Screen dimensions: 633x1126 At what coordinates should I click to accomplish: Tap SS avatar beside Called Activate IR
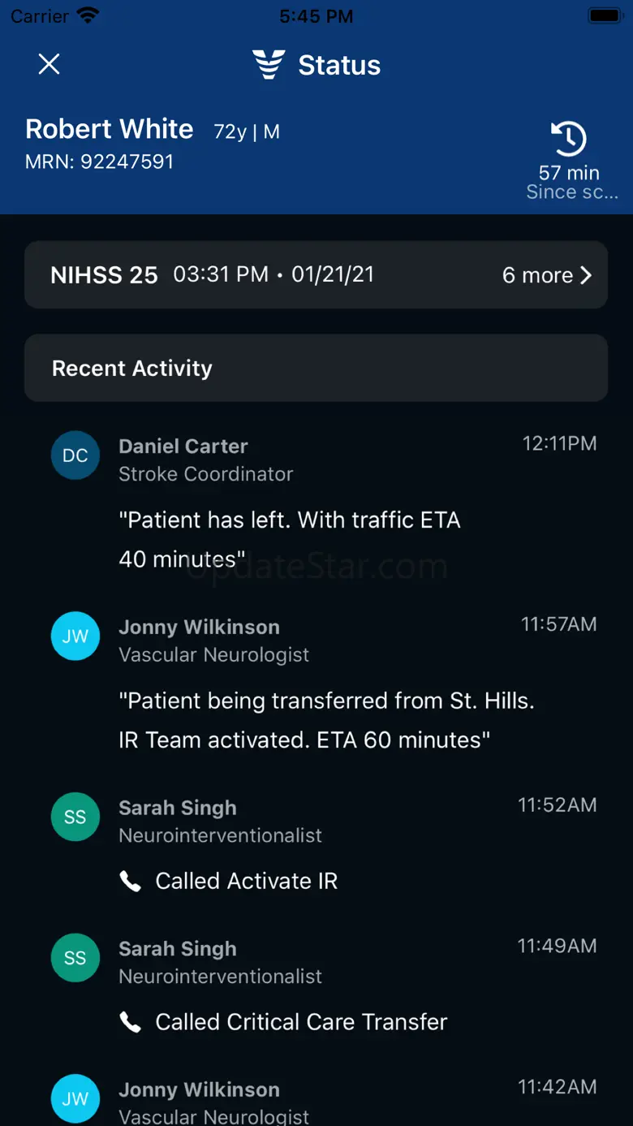(75, 818)
